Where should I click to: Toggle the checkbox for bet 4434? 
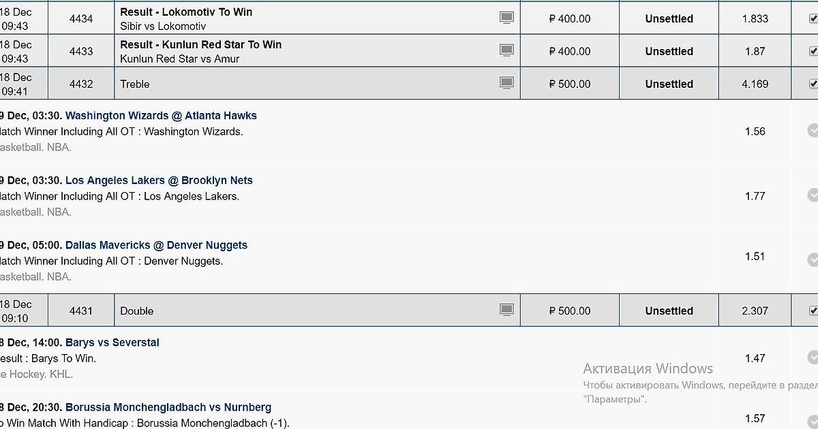click(x=813, y=18)
